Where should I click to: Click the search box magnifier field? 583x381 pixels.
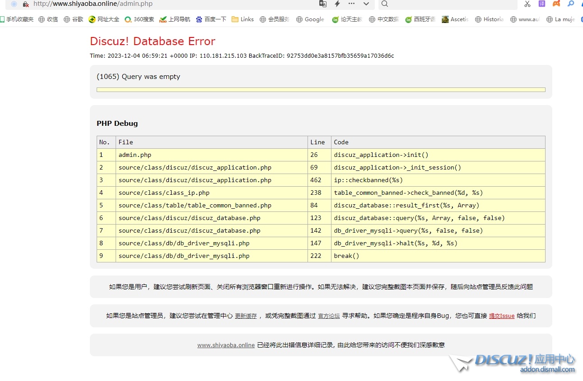[447, 4]
